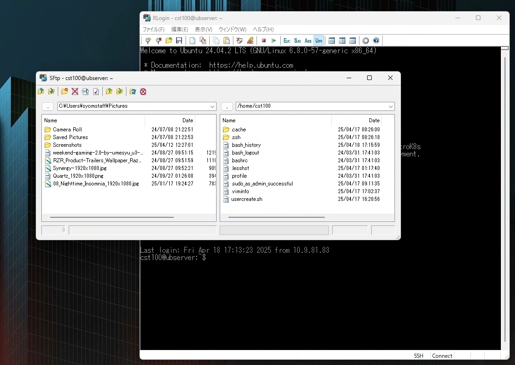The height and width of the screenshot is (365, 515).
Task: Open RLogin settings via the gear icon
Action: pos(366,40)
